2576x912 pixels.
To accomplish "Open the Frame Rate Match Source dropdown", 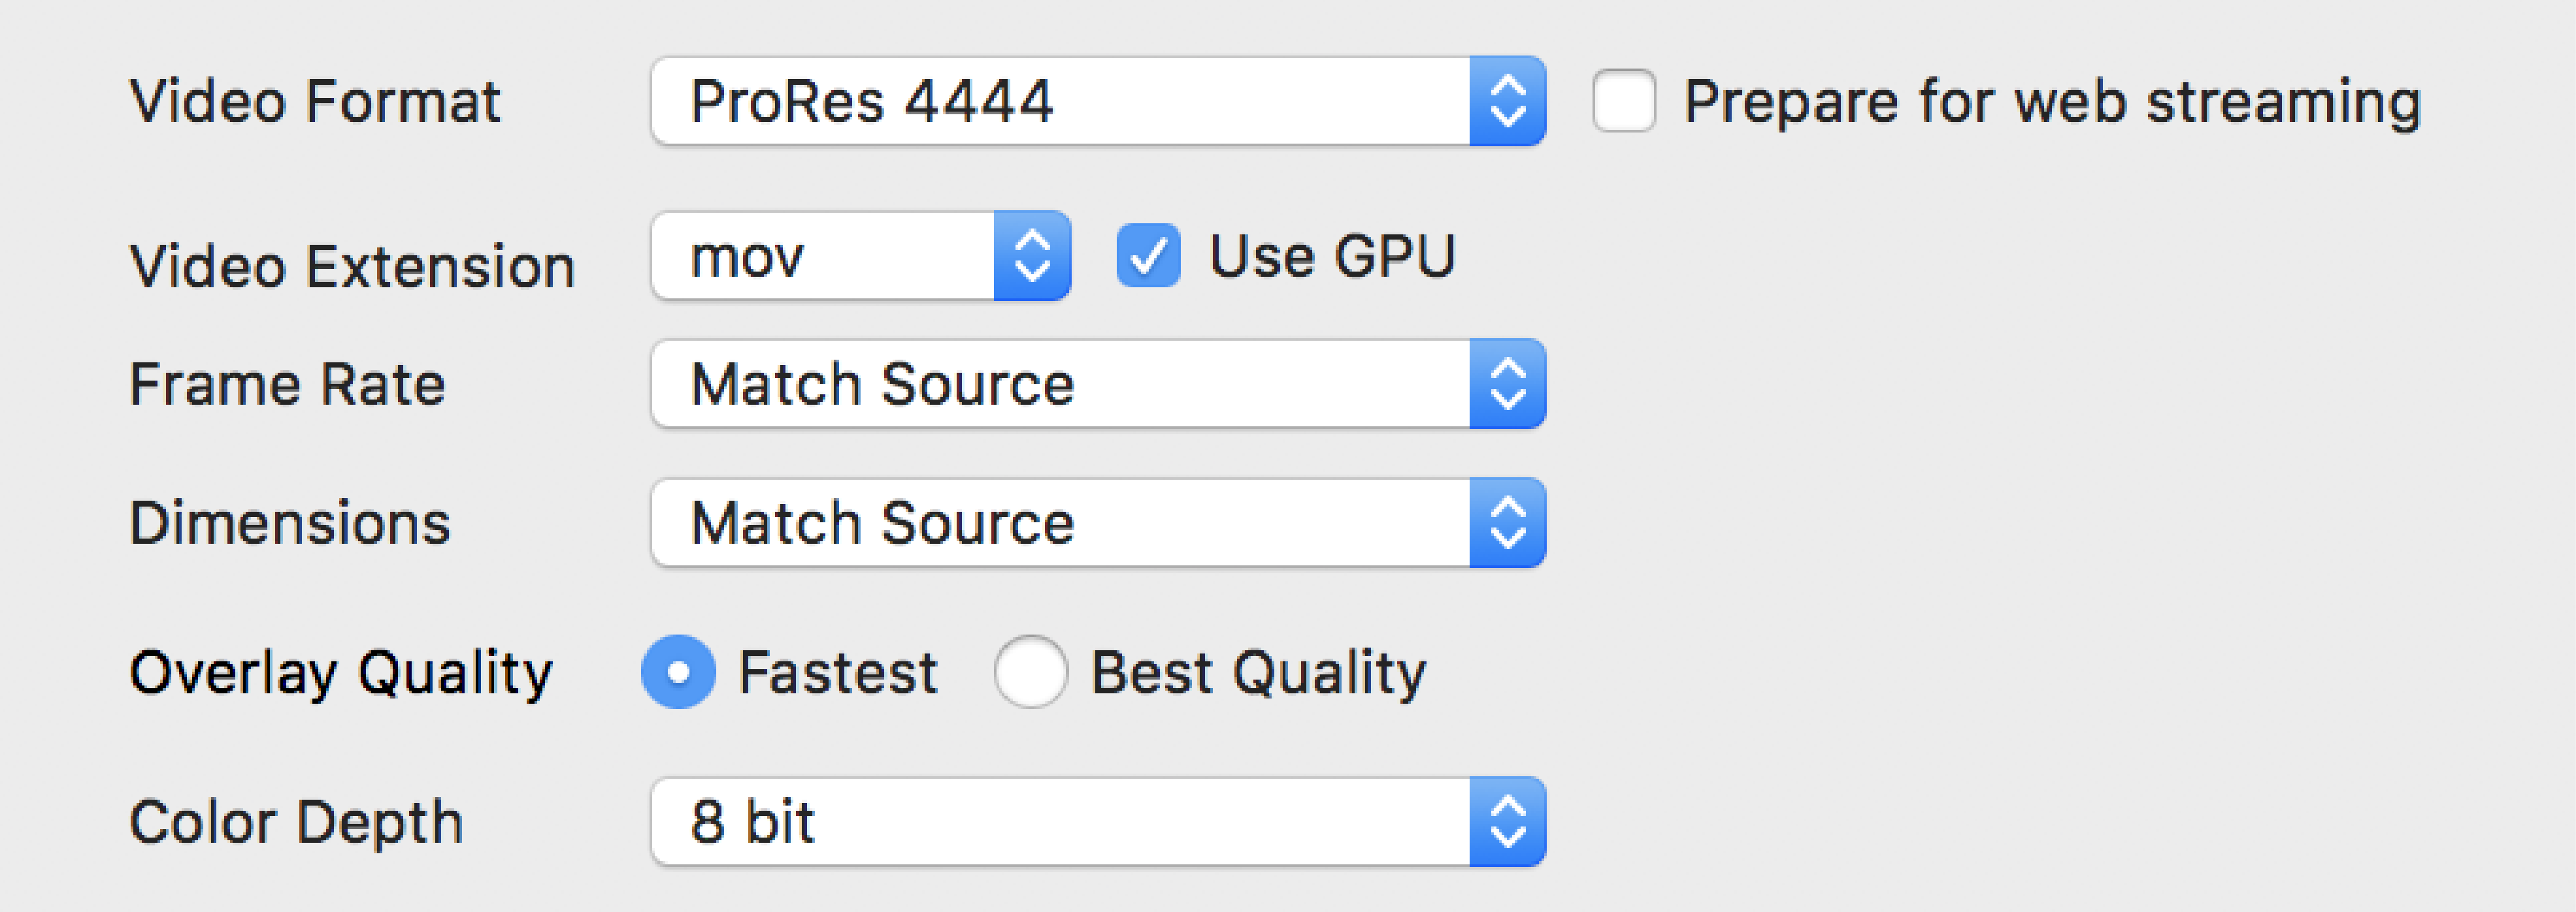I will 1098,385.
